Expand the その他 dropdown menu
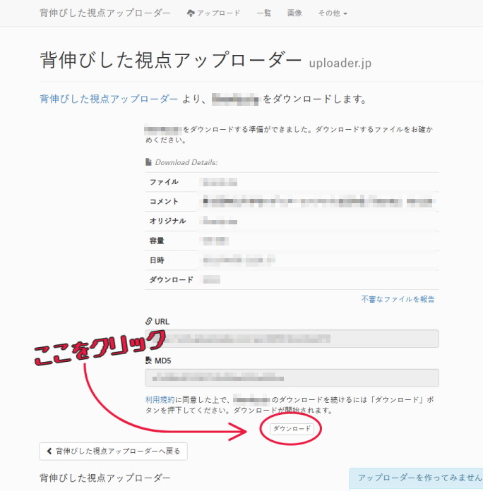 coord(333,13)
